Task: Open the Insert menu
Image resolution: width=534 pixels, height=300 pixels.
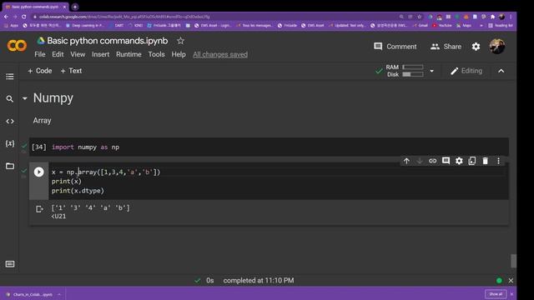Action: coord(100,54)
